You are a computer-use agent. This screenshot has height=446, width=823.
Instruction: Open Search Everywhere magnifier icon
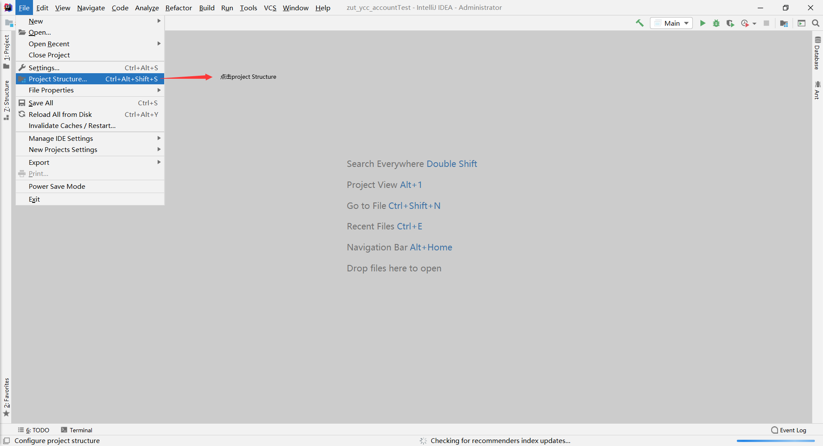click(815, 23)
